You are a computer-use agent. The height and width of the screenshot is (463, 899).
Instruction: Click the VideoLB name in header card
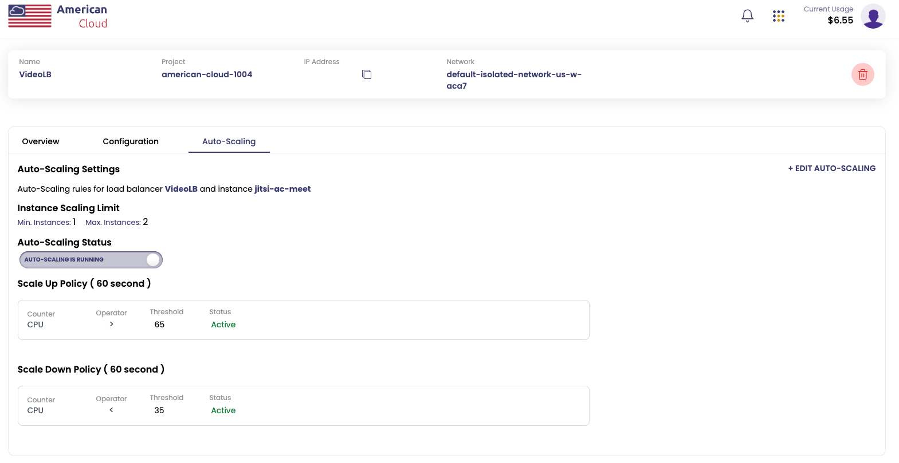point(36,74)
